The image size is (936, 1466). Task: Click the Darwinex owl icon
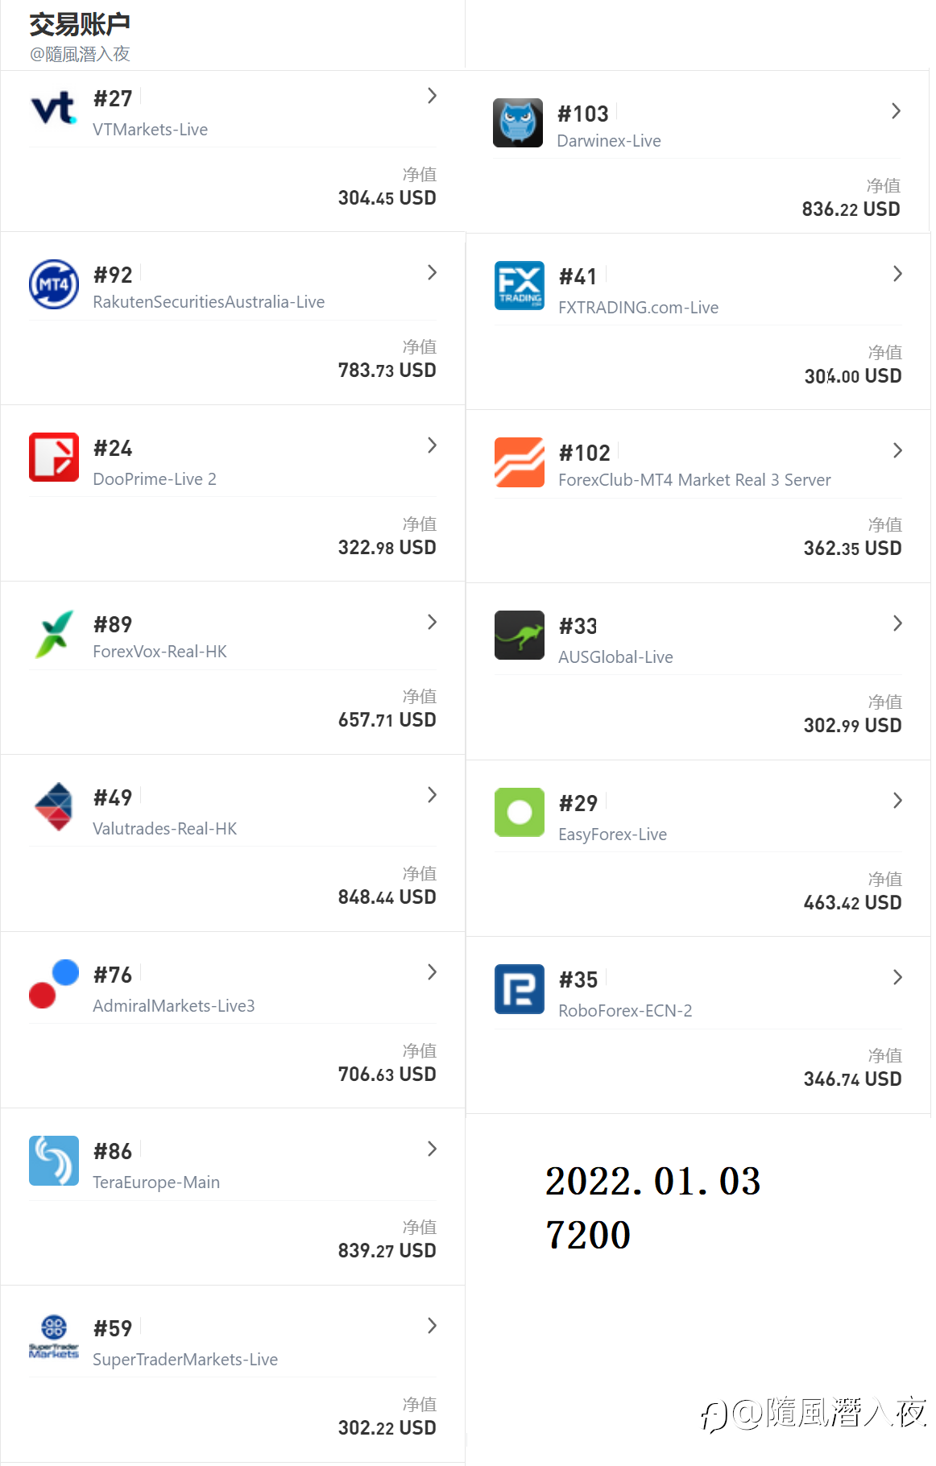518,122
